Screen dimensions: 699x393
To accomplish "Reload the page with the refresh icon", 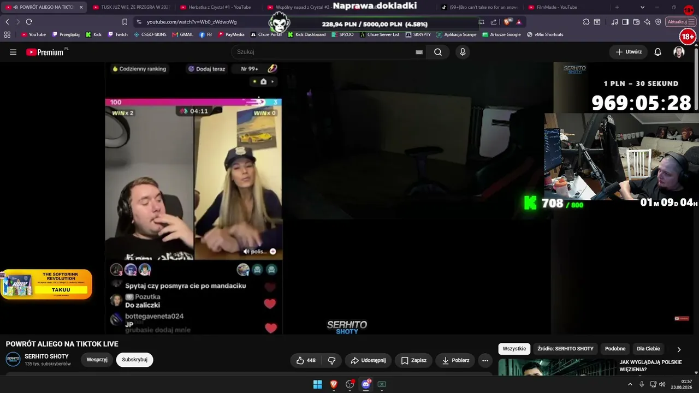I will coord(29,22).
